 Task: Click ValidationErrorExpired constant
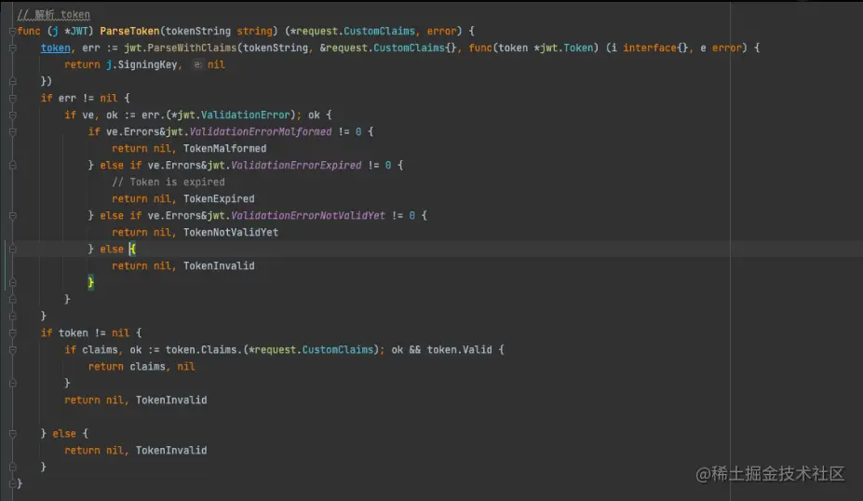click(x=296, y=165)
